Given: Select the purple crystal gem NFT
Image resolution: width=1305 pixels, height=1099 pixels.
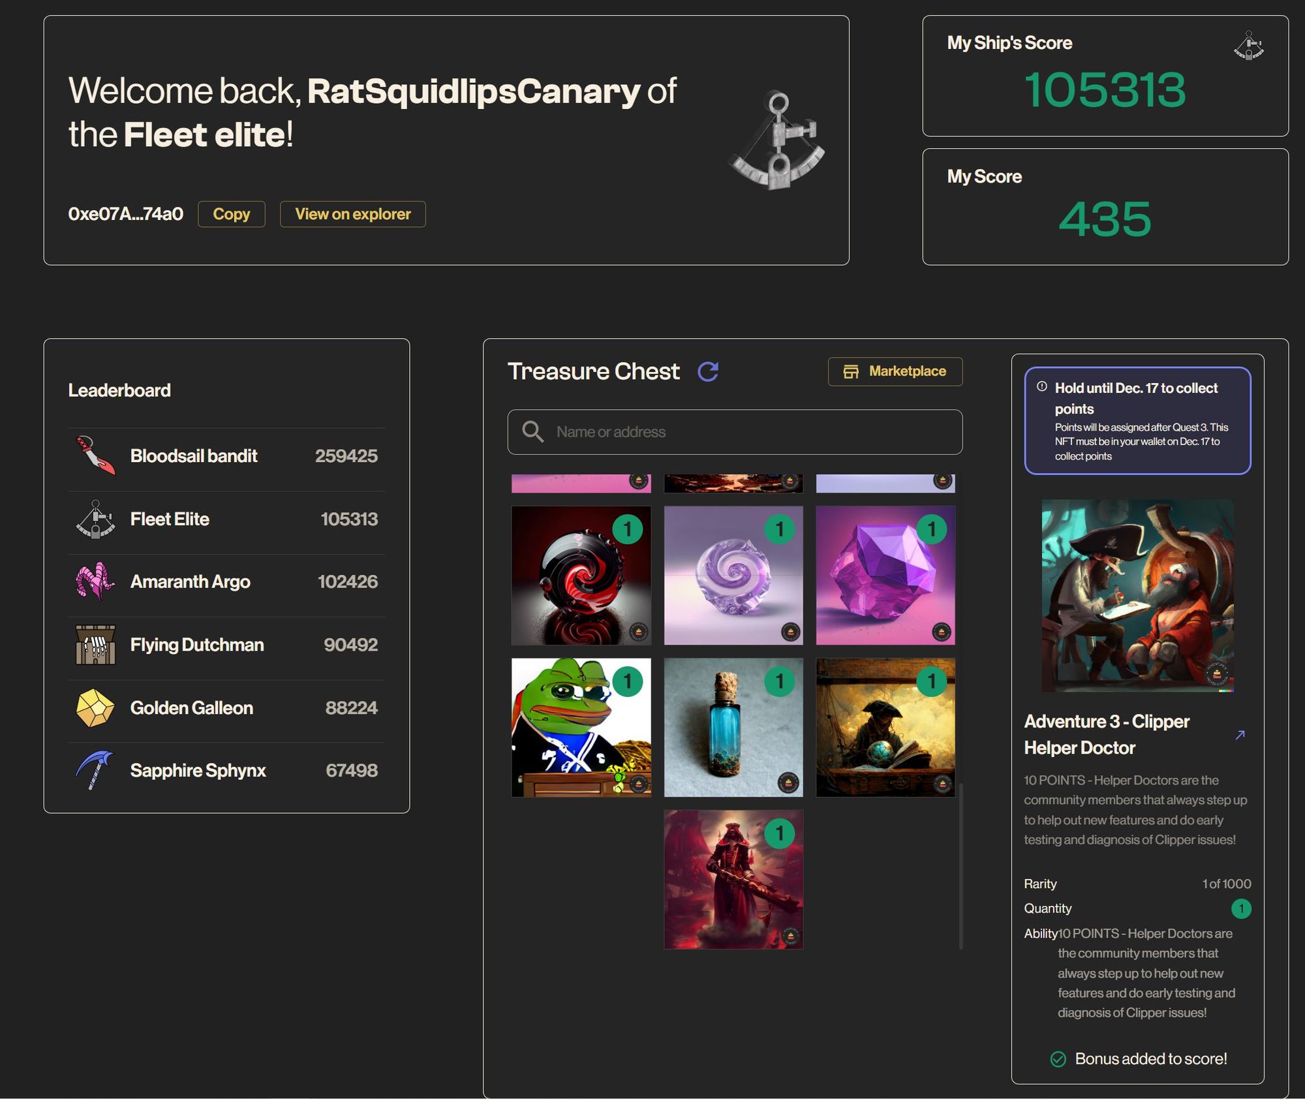Looking at the screenshot, I should point(885,576).
